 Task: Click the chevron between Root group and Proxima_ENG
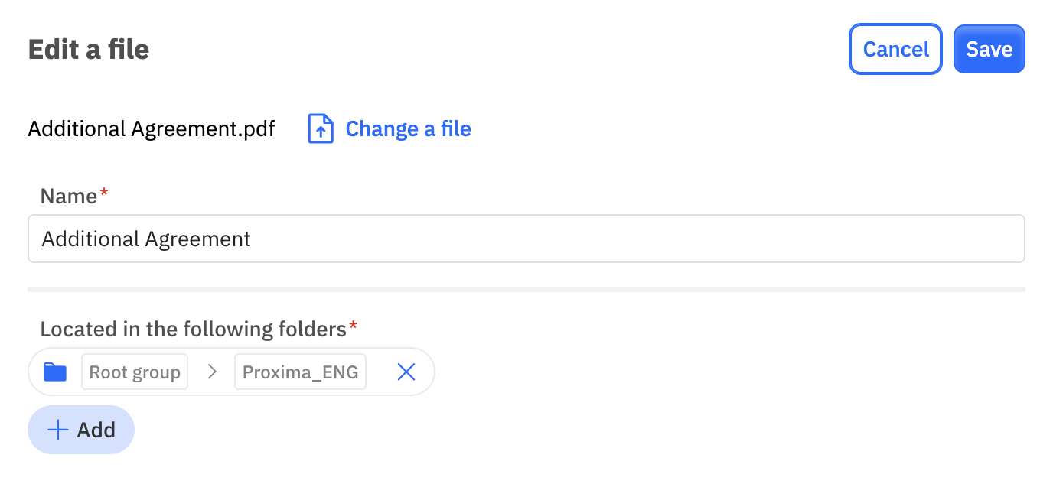212,372
